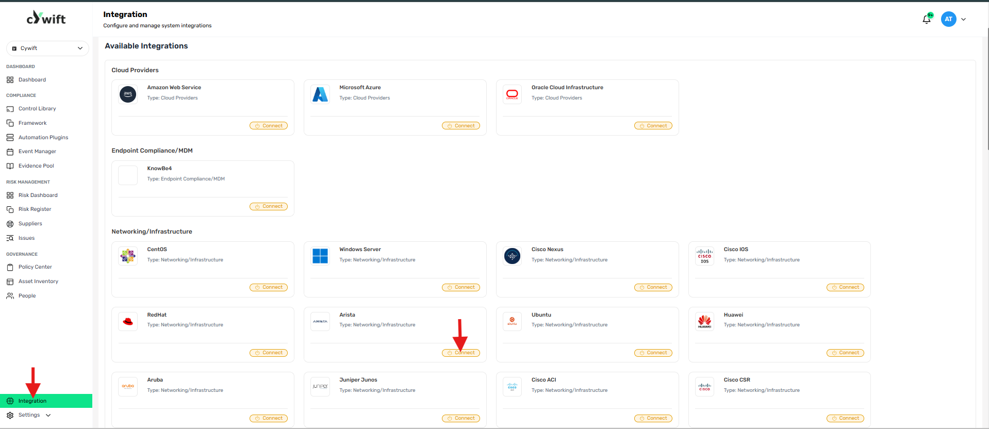Connect Cisco CSR integration
Viewport: 989px width, 429px height.
click(x=845, y=418)
